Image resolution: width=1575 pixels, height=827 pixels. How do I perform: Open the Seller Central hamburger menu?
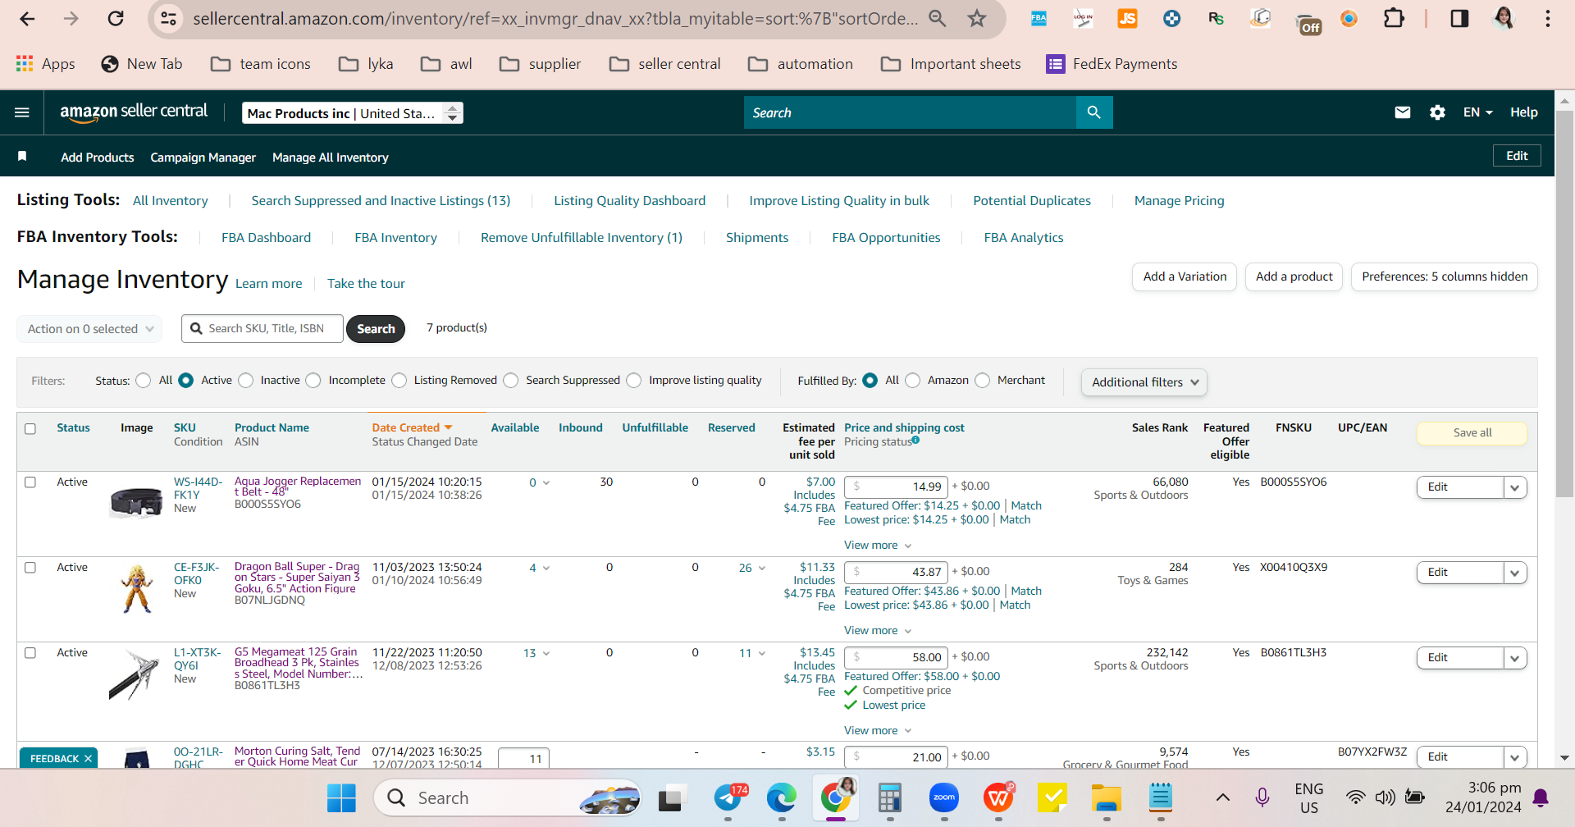(22, 112)
